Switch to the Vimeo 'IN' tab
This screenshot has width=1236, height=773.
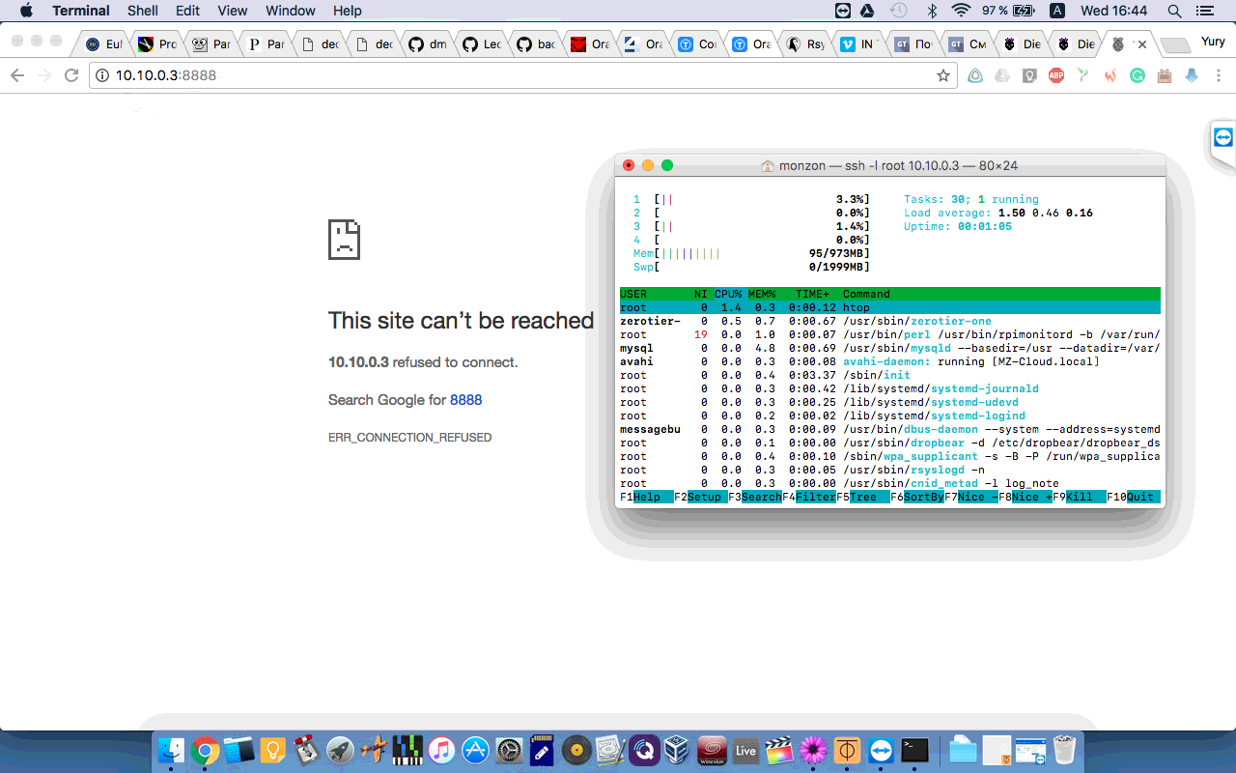coord(858,44)
